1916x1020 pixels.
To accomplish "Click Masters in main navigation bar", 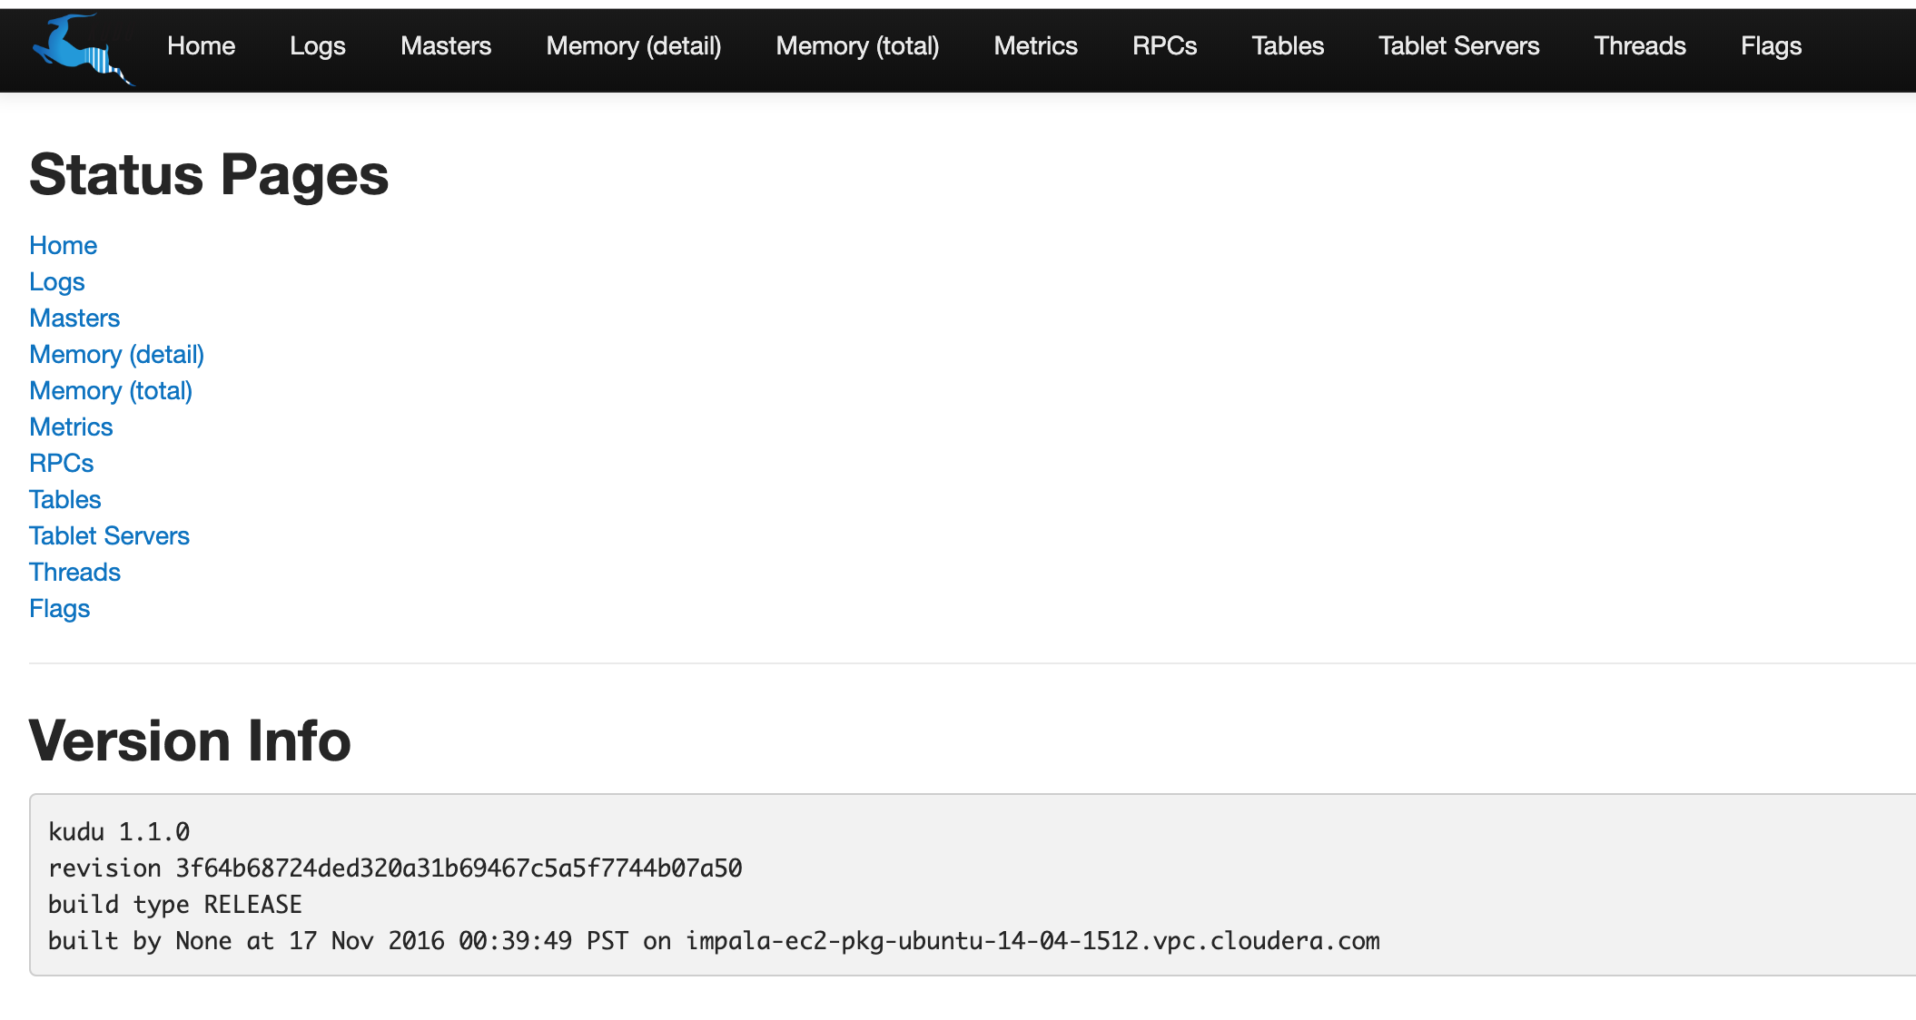I will 446,47.
